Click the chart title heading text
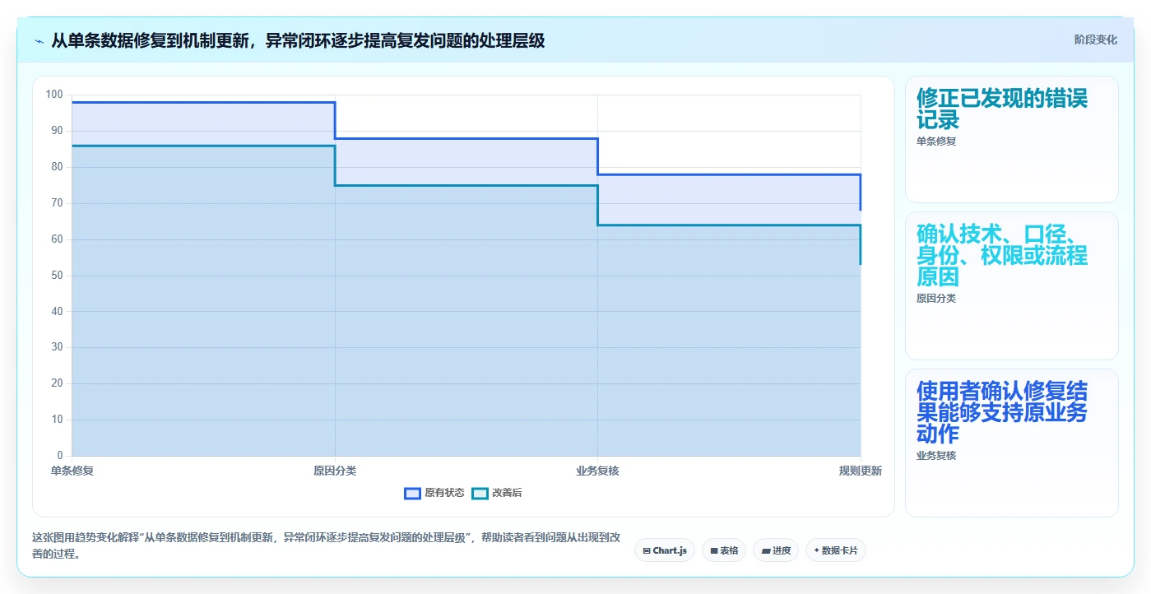Viewport: 1151px width, 594px height. pyautogui.click(x=298, y=40)
